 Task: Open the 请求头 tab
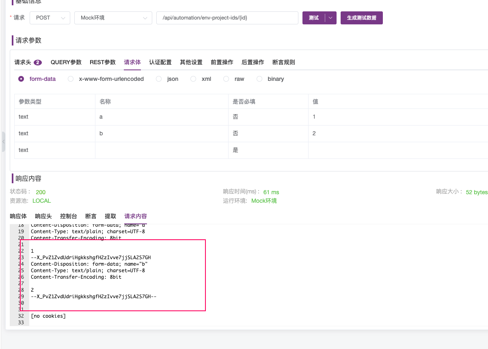point(23,62)
